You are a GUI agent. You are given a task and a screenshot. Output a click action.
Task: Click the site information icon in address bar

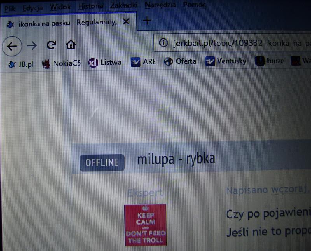[x=164, y=42]
